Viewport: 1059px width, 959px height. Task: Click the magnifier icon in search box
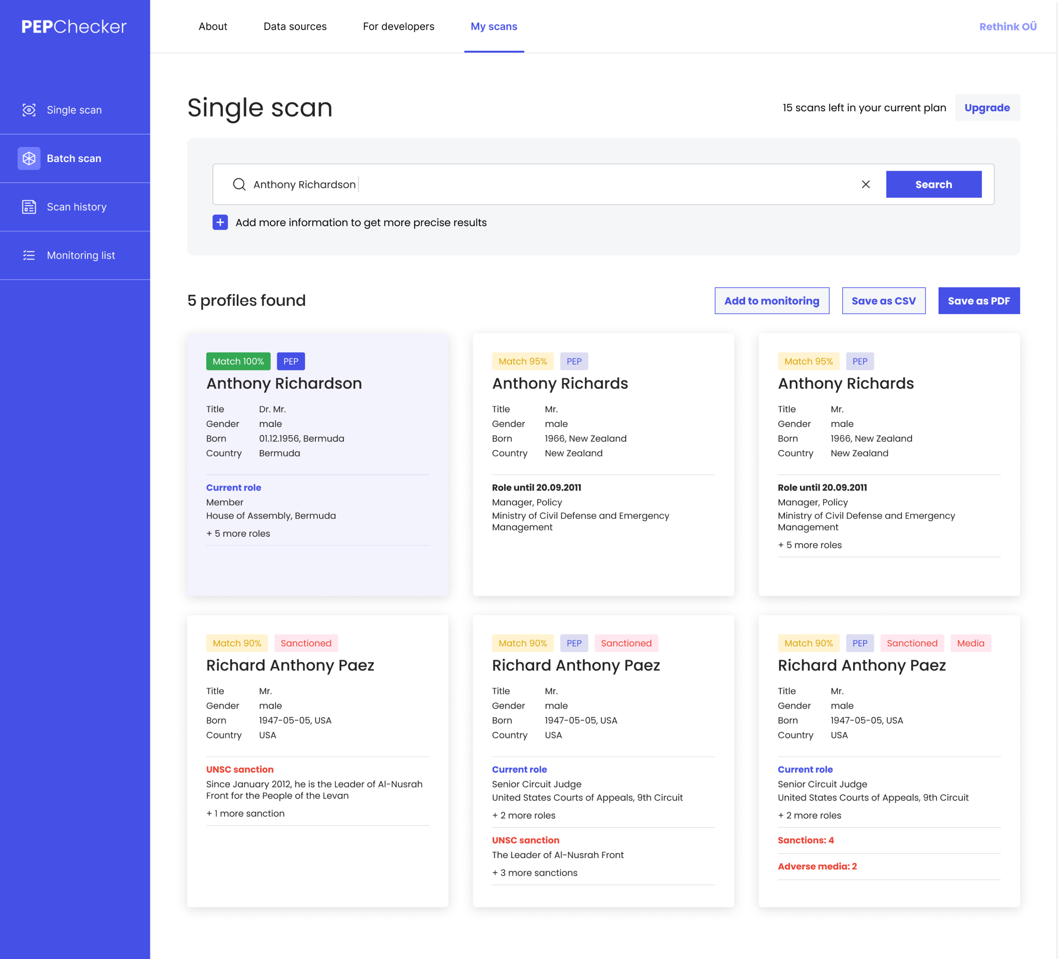coord(239,184)
